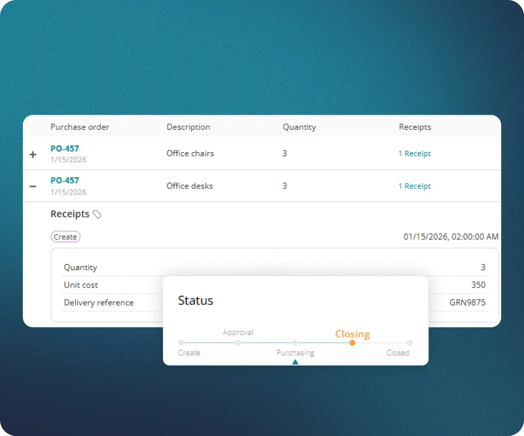Select the Closed step dot on status timeline
Screen dimensions: 524x436
click(410, 343)
